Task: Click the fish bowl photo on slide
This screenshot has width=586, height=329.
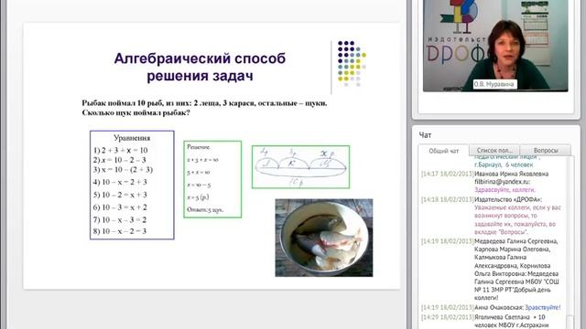Action: pyautogui.click(x=324, y=238)
